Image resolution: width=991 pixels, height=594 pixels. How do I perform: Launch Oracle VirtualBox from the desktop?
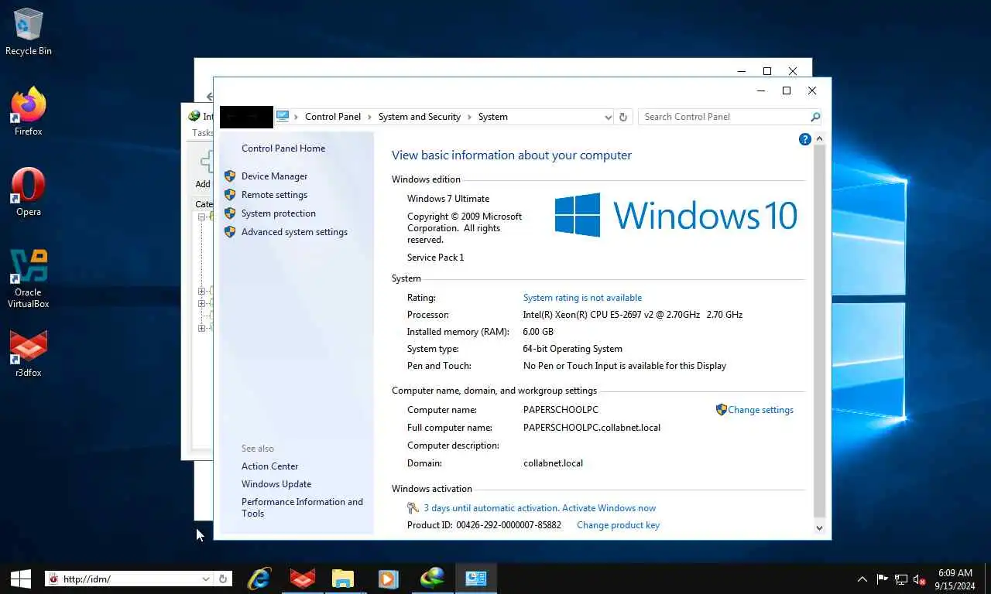point(29,278)
